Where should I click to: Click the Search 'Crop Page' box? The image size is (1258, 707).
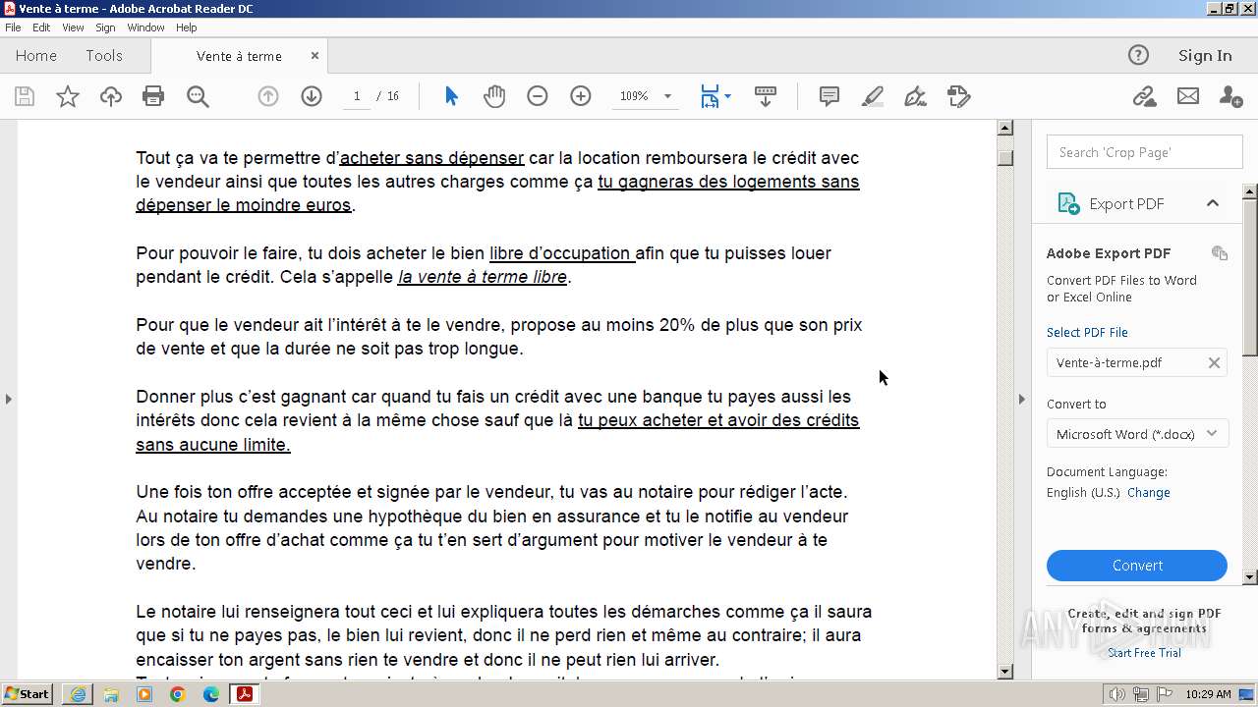(1145, 152)
